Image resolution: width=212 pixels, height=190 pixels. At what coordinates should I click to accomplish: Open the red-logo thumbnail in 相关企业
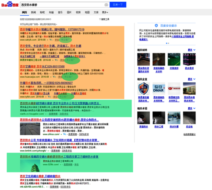pos(174,89)
